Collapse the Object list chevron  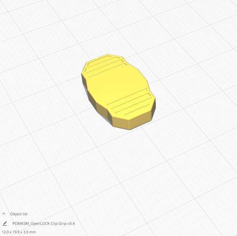[x=4, y=214]
